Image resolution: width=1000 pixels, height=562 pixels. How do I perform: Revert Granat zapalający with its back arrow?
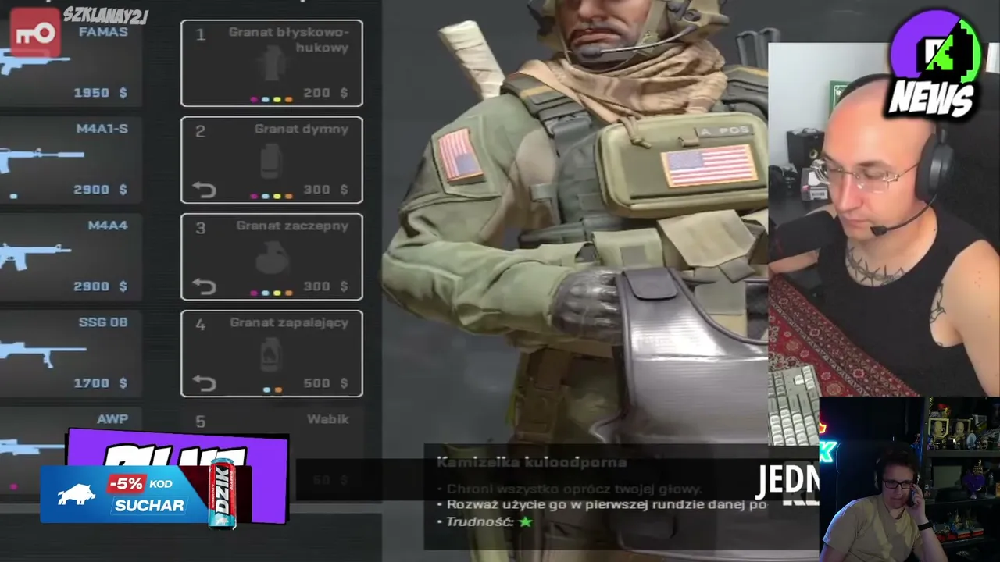(204, 382)
